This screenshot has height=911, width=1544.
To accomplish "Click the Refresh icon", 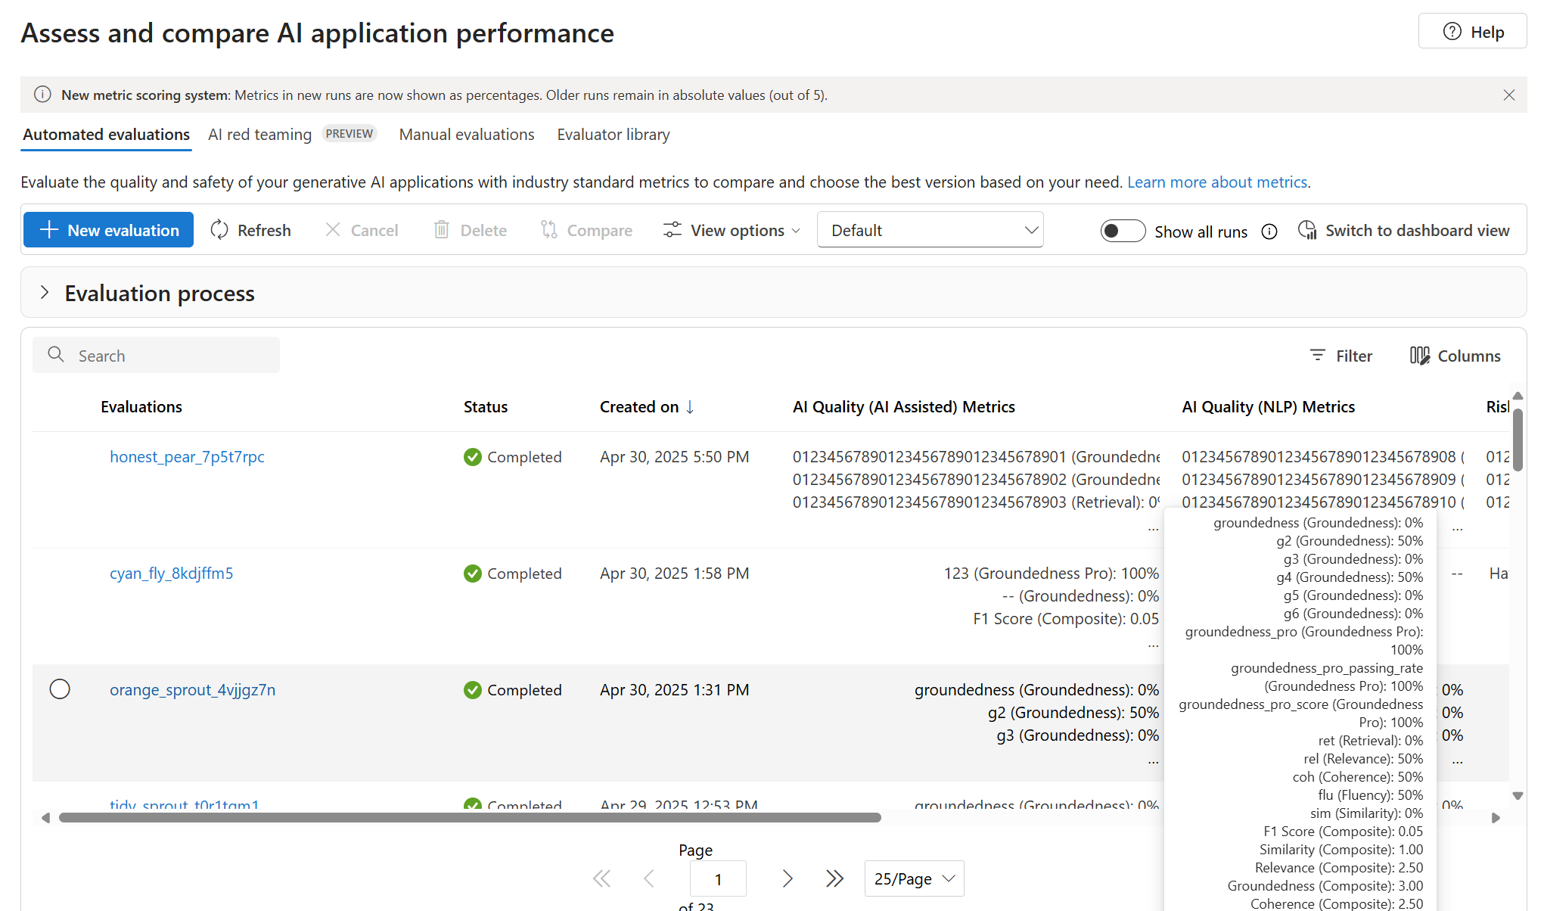I will pos(219,230).
